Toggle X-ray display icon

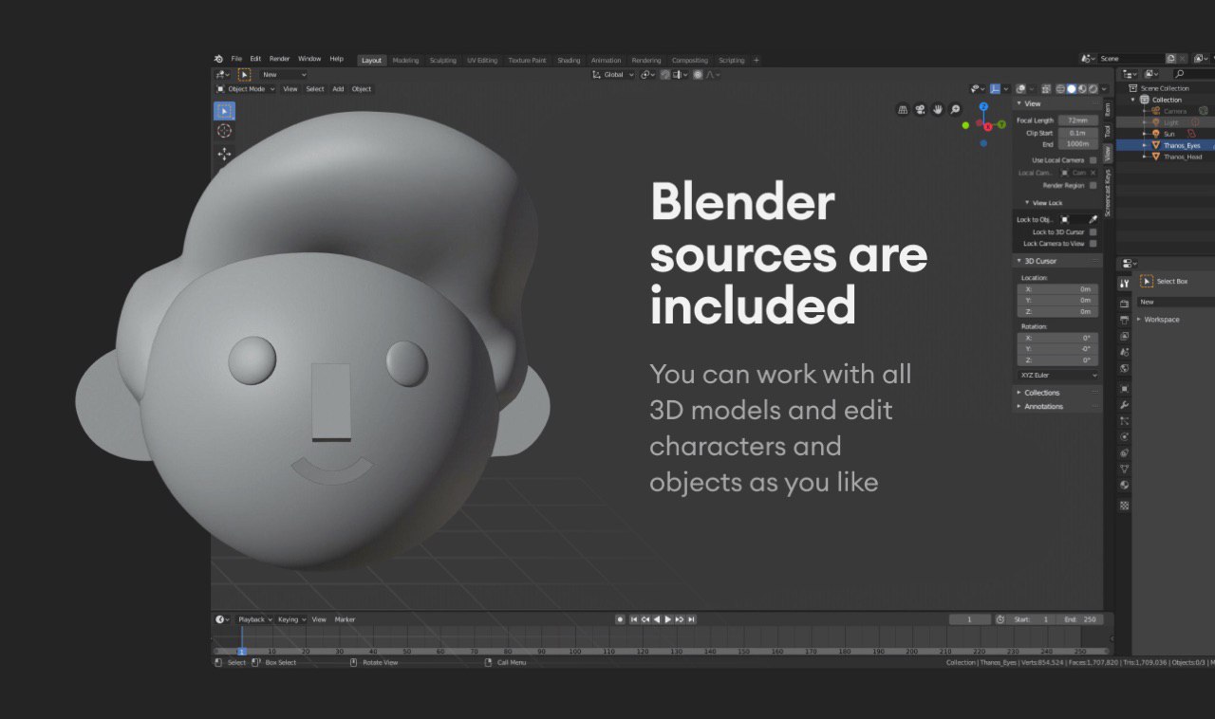1046,89
